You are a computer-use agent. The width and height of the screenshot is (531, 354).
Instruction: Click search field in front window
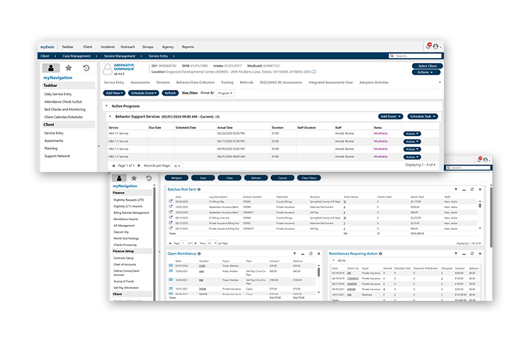coord(416,56)
